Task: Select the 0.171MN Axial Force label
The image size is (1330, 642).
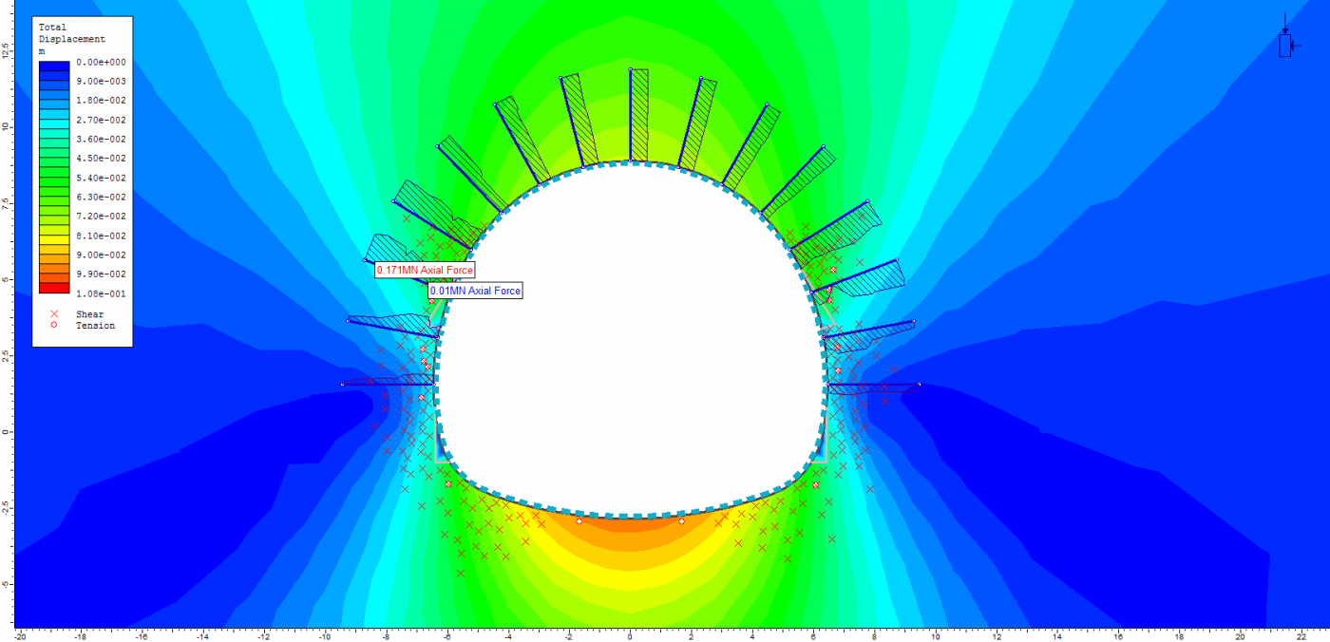Action: 424,271
